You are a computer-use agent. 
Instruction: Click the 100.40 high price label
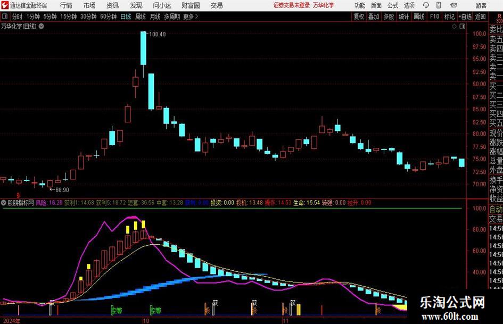[x=158, y=35]
